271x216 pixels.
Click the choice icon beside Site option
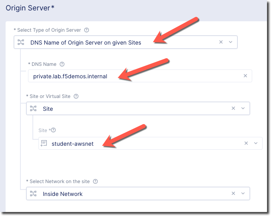(33, 108)
